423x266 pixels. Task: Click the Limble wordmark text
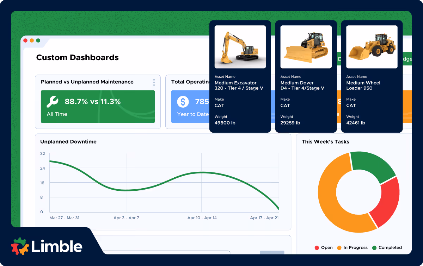pyautogui.click(x=57, y=246)
